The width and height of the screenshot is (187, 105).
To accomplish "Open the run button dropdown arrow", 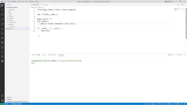I will [x=180, y=5].
